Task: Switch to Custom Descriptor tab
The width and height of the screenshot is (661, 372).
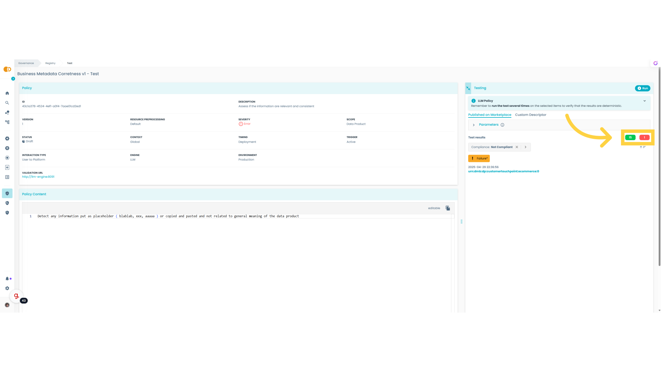Action: 531,115
